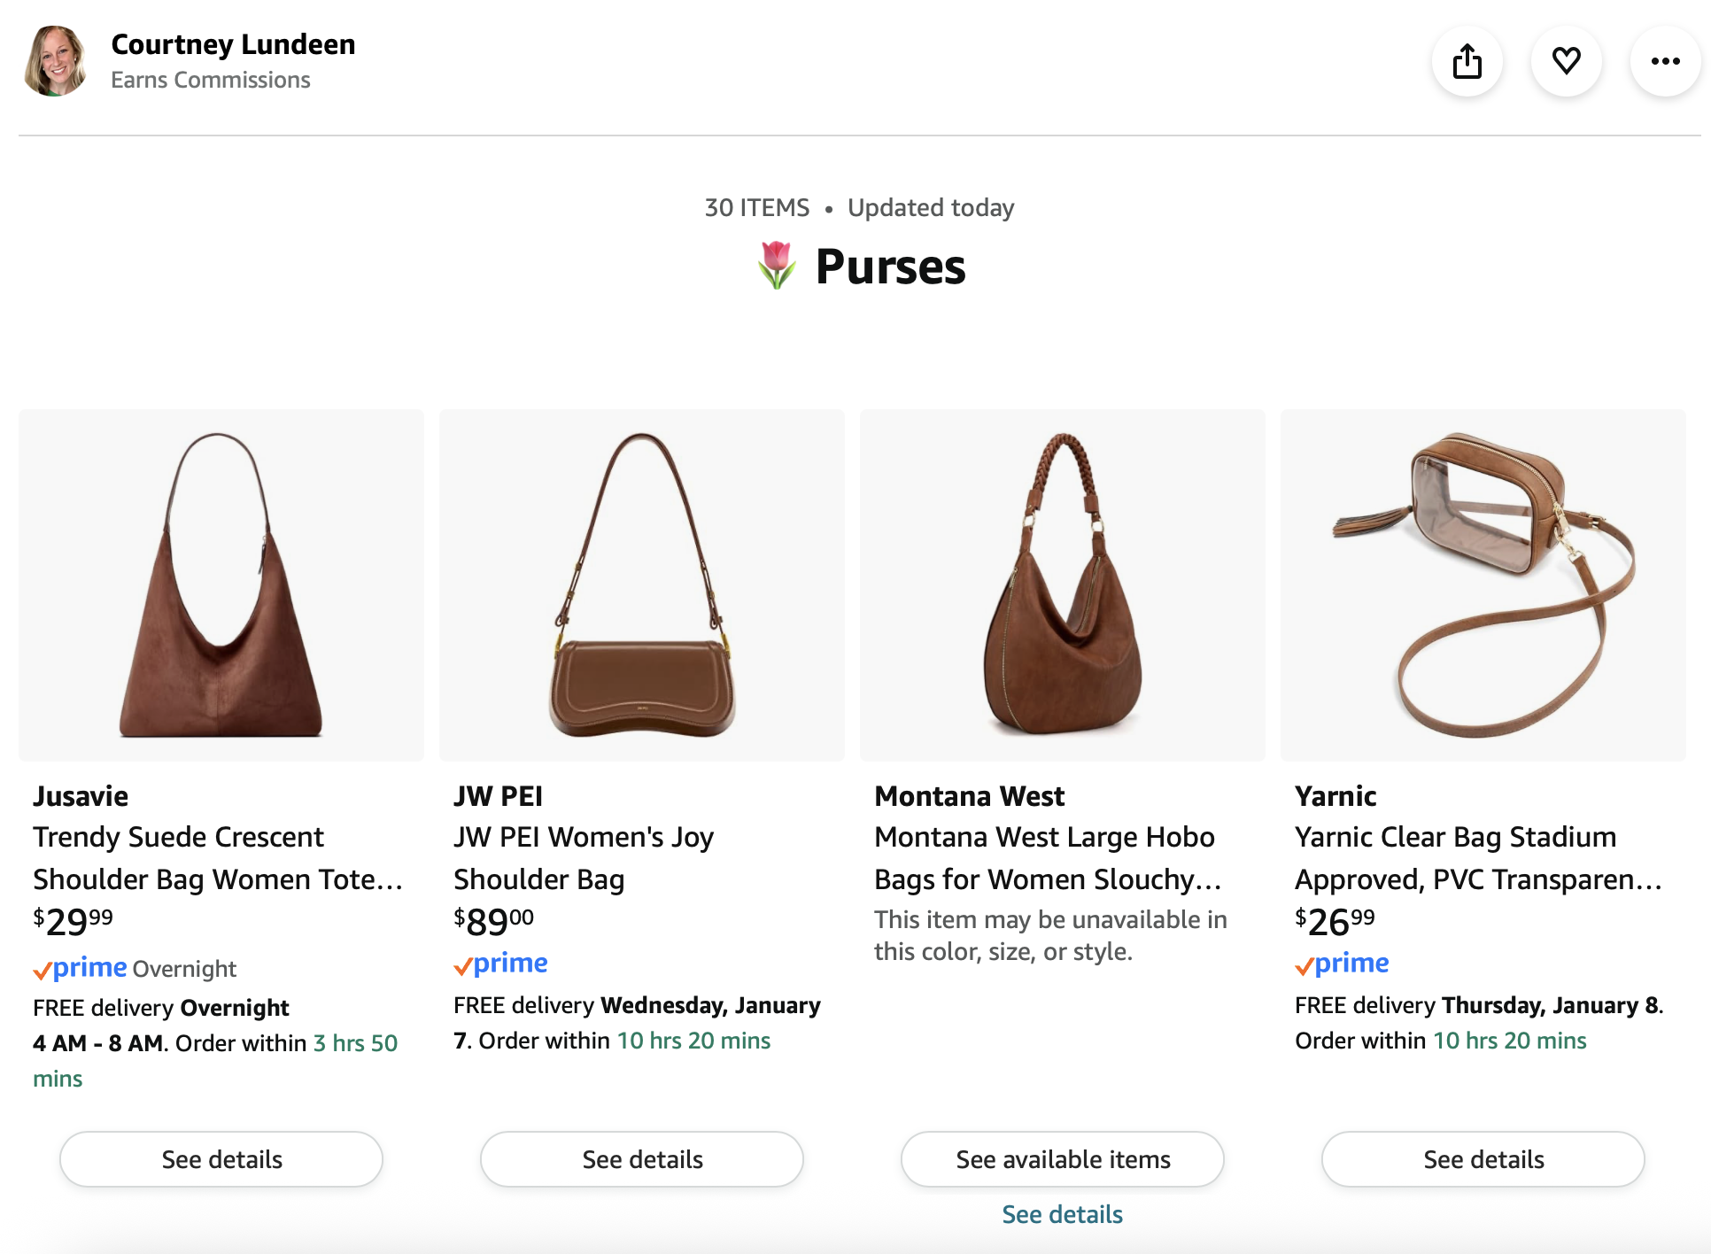Click the See details link below Montana West

[x=1062, y=1214]
